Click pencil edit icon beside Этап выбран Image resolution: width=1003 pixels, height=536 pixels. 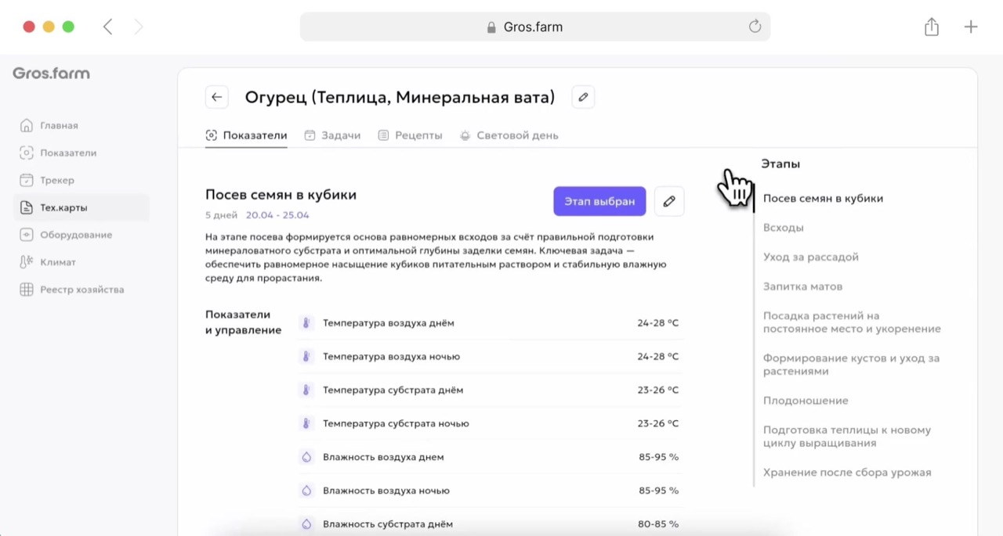[x=669, y=201]
